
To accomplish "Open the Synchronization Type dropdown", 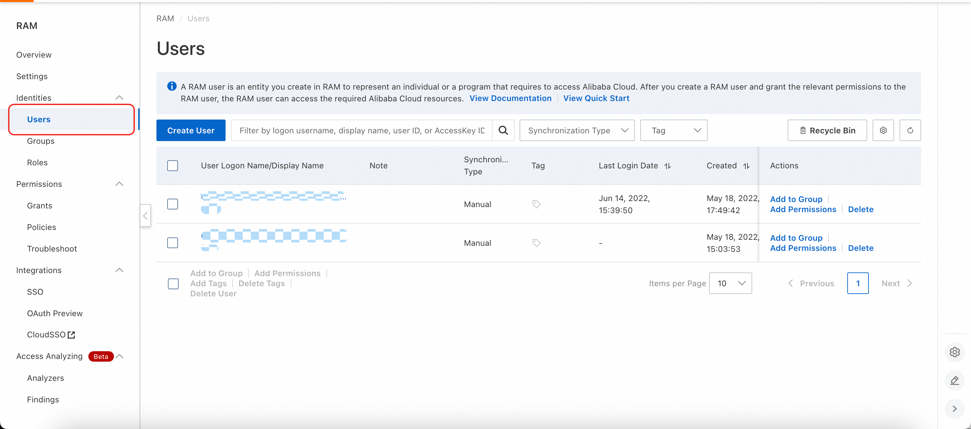I will [x=577, y=130].
